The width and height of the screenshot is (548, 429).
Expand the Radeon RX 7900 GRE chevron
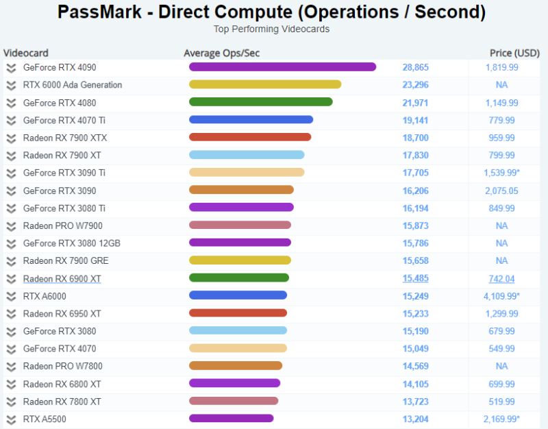11,261
